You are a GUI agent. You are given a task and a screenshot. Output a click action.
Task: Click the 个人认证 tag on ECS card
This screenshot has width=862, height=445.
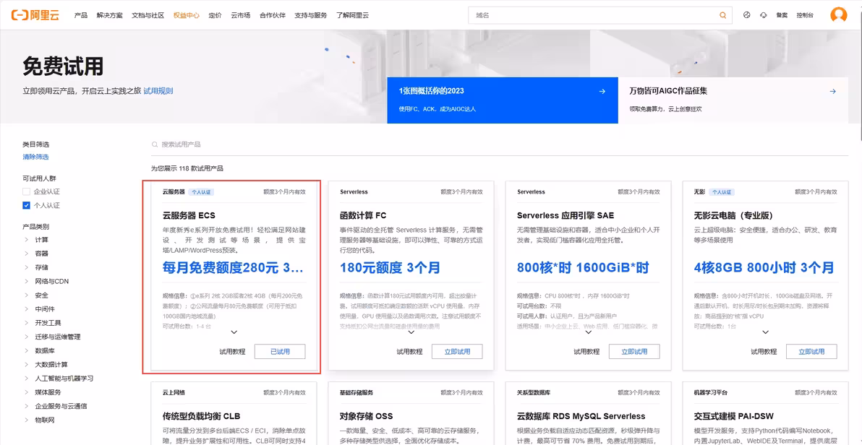click(201, 192)
